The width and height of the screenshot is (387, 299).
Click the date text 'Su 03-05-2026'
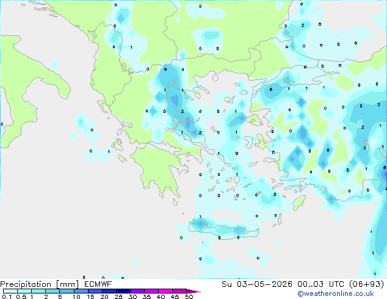click(257, 284)
